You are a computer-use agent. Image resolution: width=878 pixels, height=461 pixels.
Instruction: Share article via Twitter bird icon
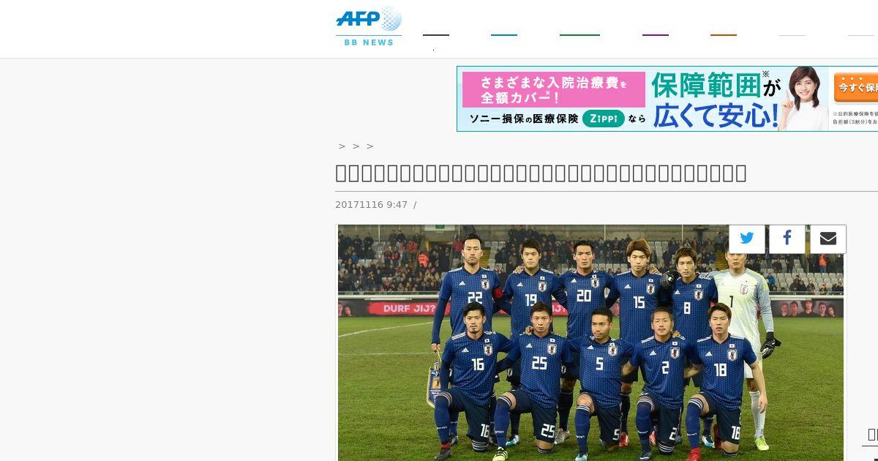(x=747, y=239)
